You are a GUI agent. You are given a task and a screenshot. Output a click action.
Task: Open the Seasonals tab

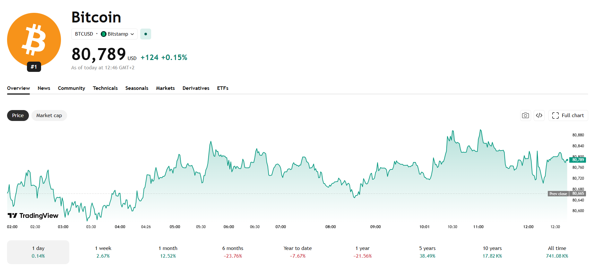(x=137, y=88)
